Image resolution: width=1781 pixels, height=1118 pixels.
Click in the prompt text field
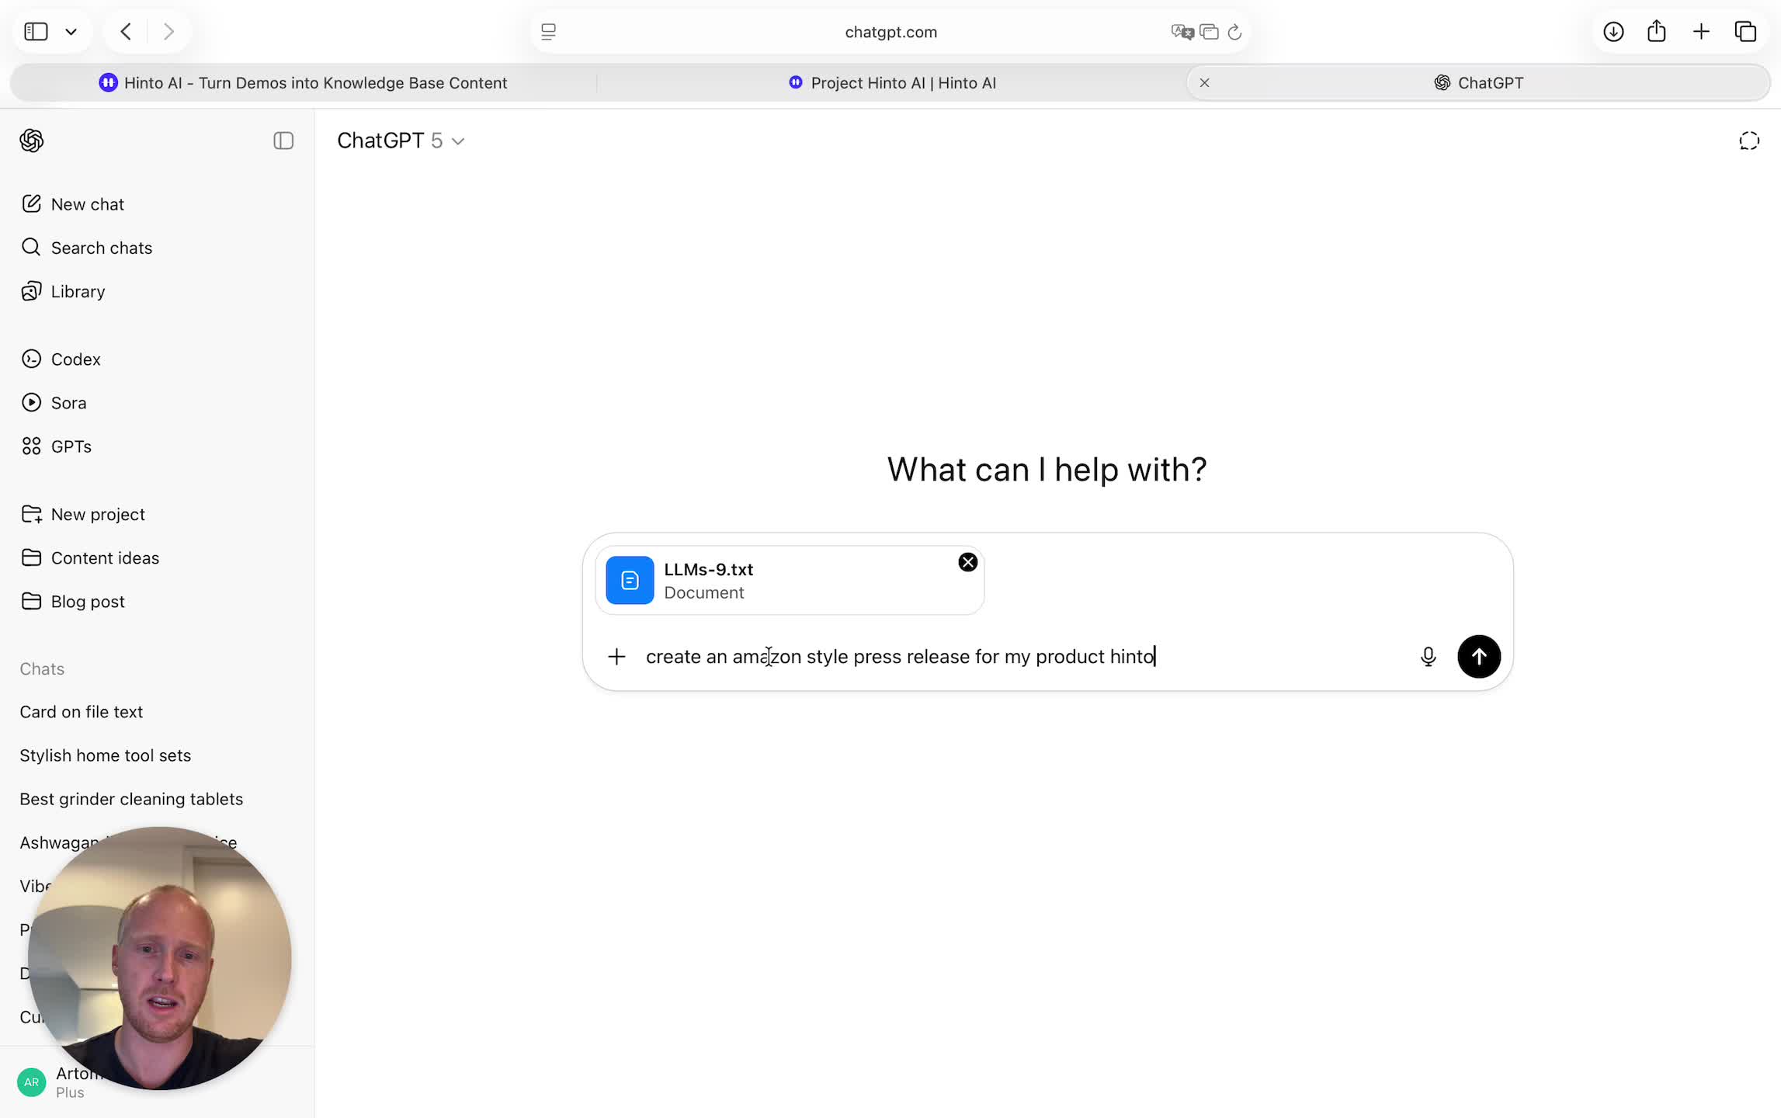(1009, 657)
